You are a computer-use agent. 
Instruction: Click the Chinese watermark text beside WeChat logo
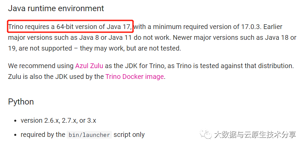255,135
